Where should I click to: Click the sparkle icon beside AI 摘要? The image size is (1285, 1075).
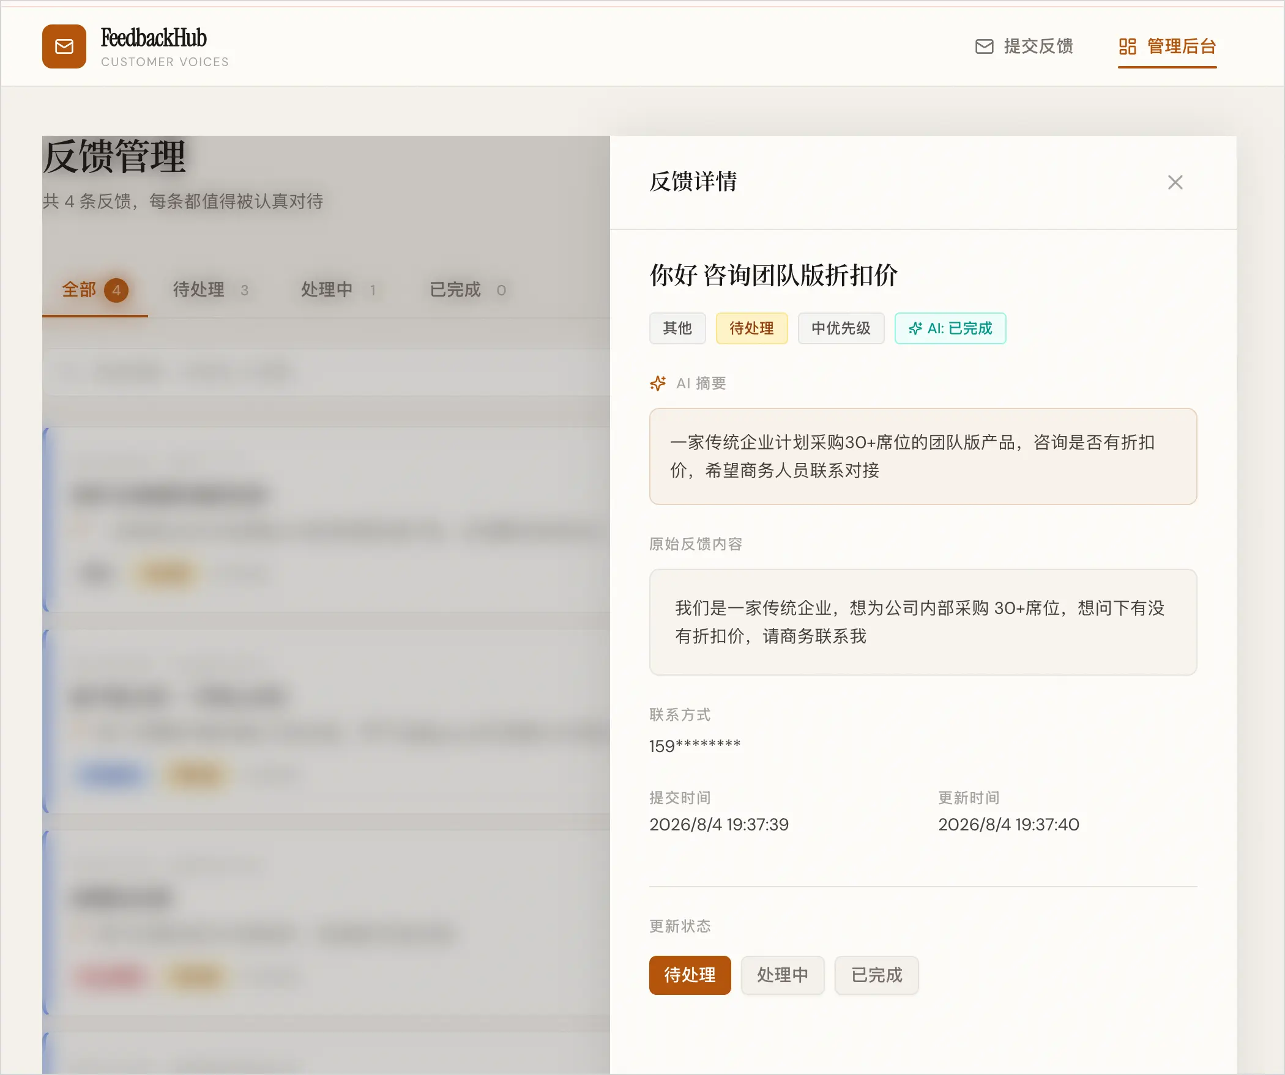[658, 383]
